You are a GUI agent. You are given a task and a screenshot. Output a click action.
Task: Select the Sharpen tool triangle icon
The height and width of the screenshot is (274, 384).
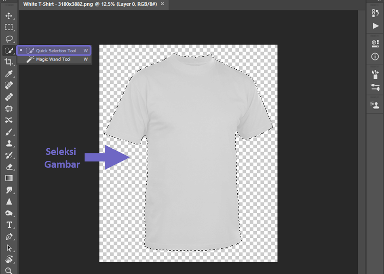(x=9, y=201)
